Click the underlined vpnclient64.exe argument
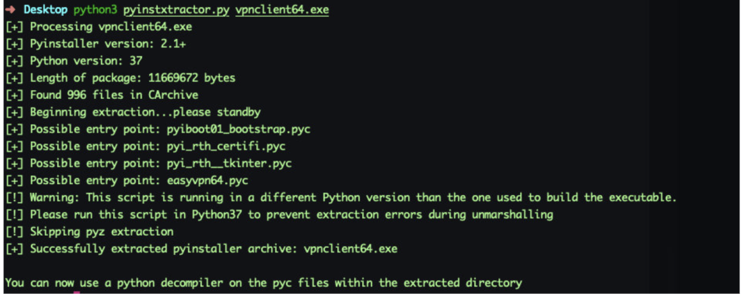 coord(282,10)
